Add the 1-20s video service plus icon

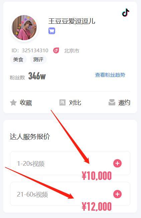click(x=117, y=163)
